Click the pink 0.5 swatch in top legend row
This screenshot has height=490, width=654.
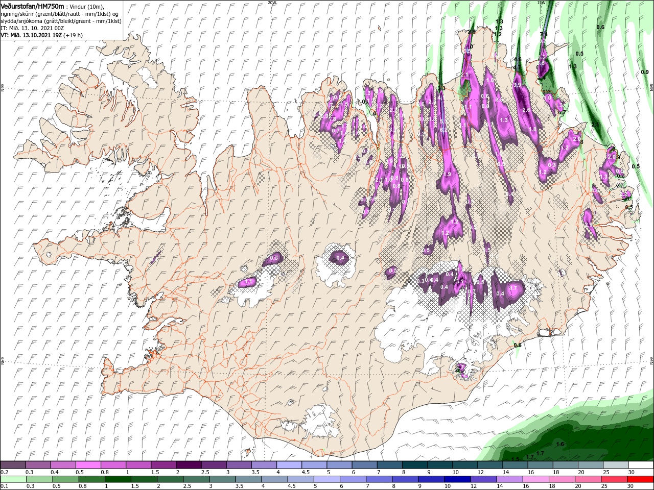[x=88, y=465]
